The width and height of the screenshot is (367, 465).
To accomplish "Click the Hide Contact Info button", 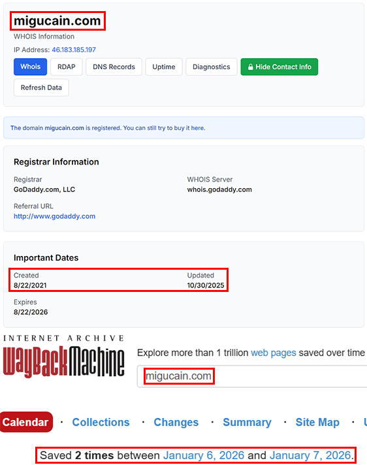I will click(279, 67).
